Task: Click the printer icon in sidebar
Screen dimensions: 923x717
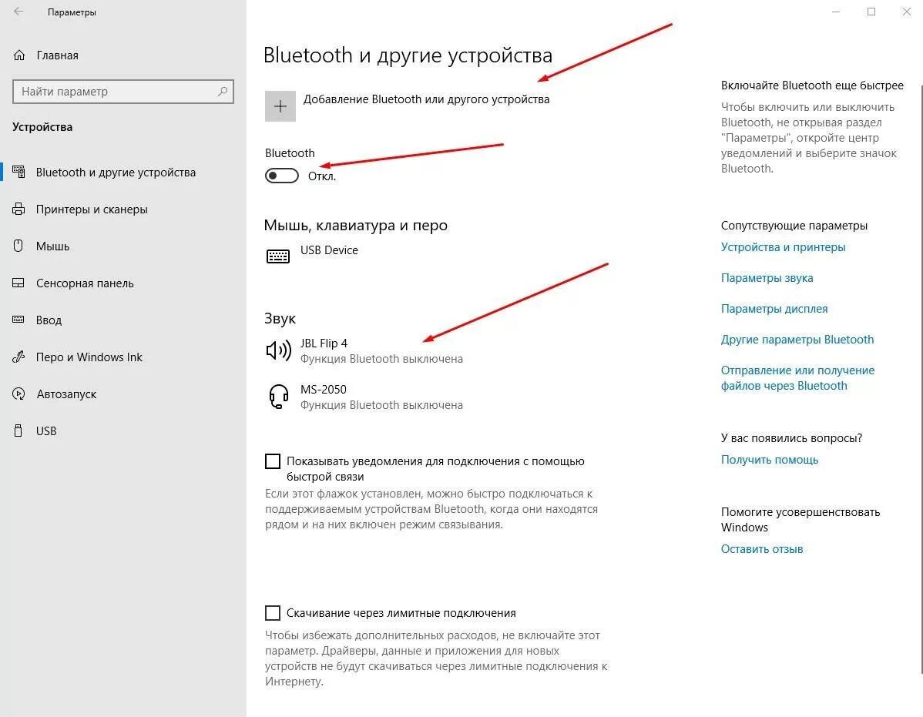Action: 18,209
